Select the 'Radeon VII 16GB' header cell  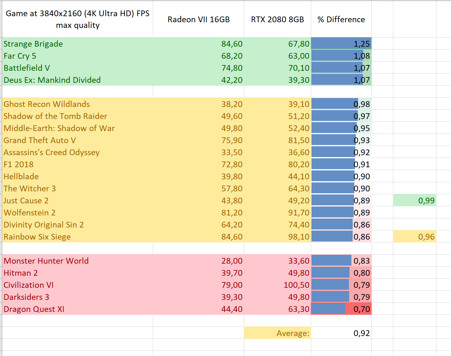point(199,19)
